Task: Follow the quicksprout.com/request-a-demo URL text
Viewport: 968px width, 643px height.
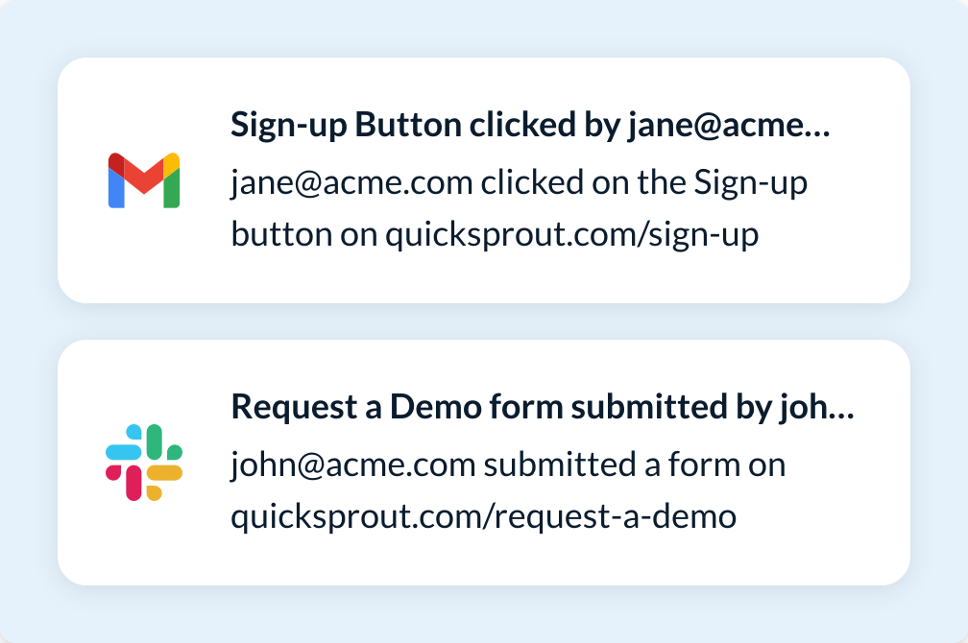Action: click(x=483, y=517)
